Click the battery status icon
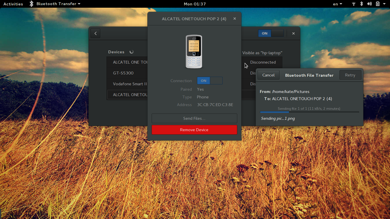Image resolution: width=390 pixels, height=219 pixels. pyautogui.click(x=377, y=4)
